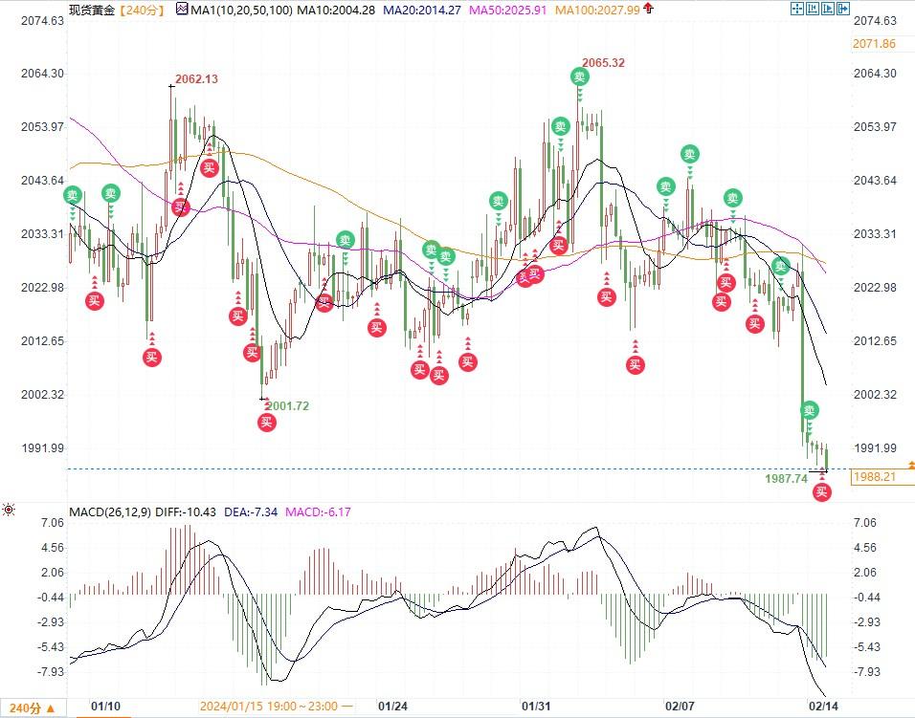Click the orange double-arrow icon at right edge
Screen dimensions: 915x718
coord(908,465)
